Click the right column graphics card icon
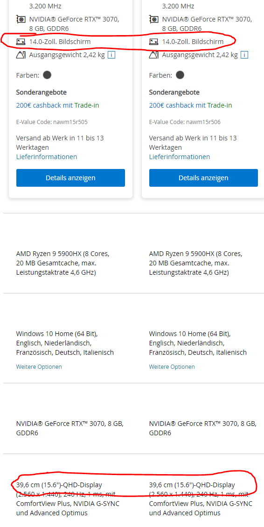The image size is (264, 527). [154, 20]
